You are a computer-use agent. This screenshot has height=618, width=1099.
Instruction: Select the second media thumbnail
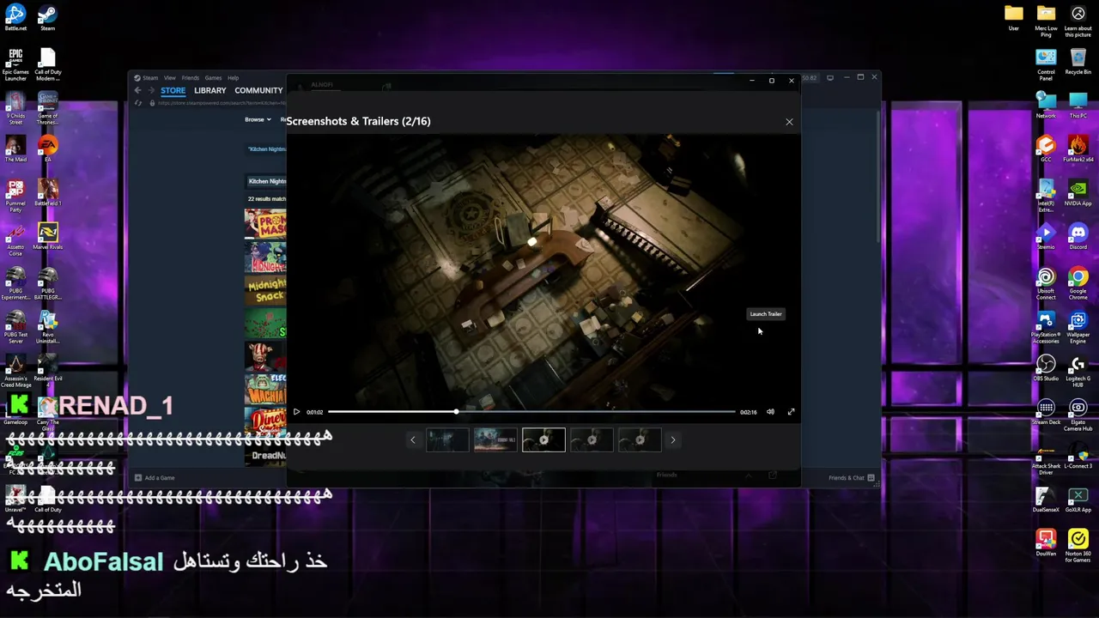tap(495, 440)
